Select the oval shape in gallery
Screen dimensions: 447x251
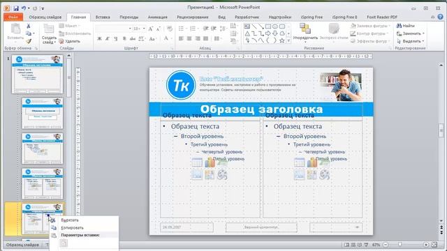pyautogui.click(x=275, y=26)
